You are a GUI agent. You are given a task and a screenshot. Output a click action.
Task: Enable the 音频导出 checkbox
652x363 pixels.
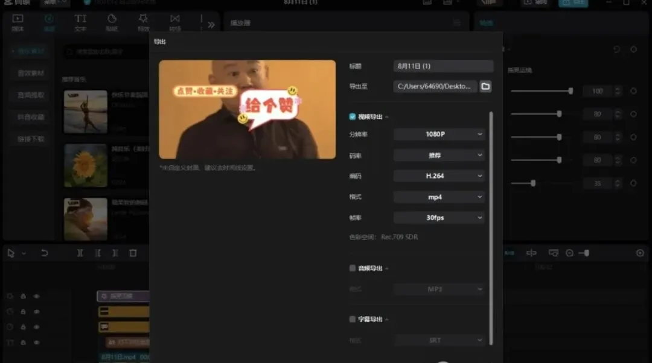[x=352, y=268]
